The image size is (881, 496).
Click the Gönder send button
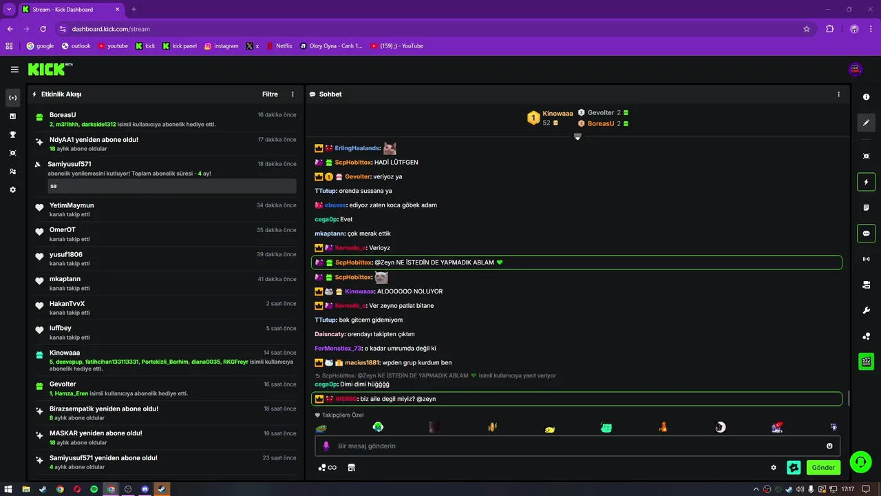pyautogui.click(x=823, y=467)
